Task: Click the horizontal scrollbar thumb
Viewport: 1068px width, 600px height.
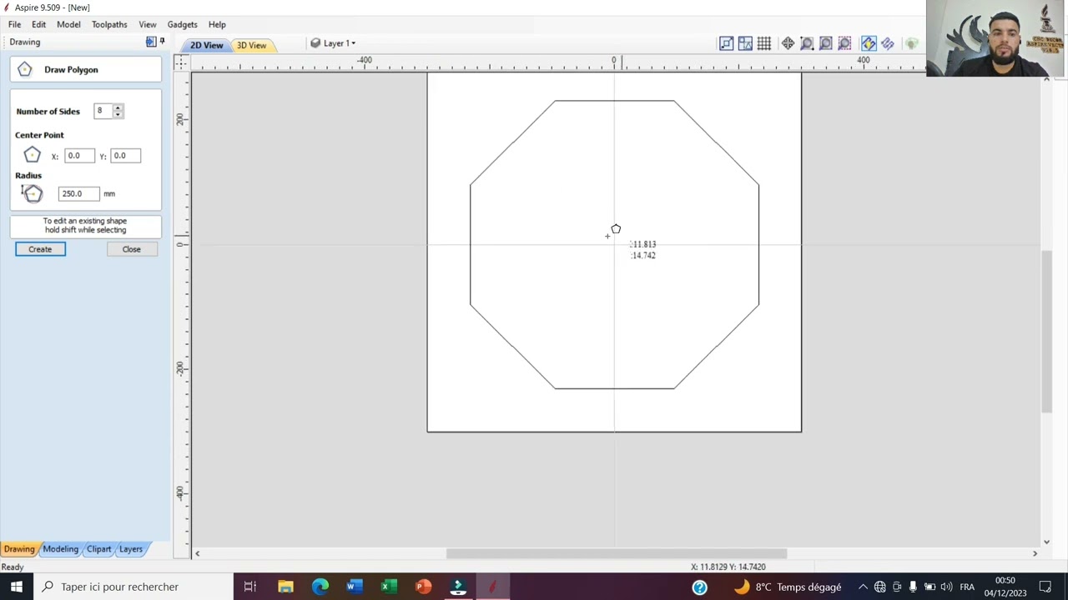Action: click(617, 553)
